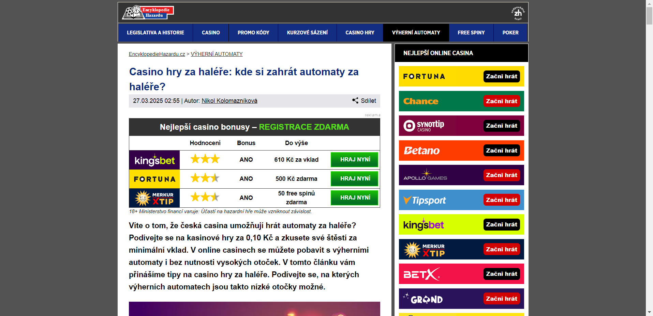Open Legislativa a historie menu
Screen dimensions: 653x316
155,33
